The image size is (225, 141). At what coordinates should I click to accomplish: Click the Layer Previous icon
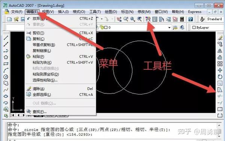(182, 27)
